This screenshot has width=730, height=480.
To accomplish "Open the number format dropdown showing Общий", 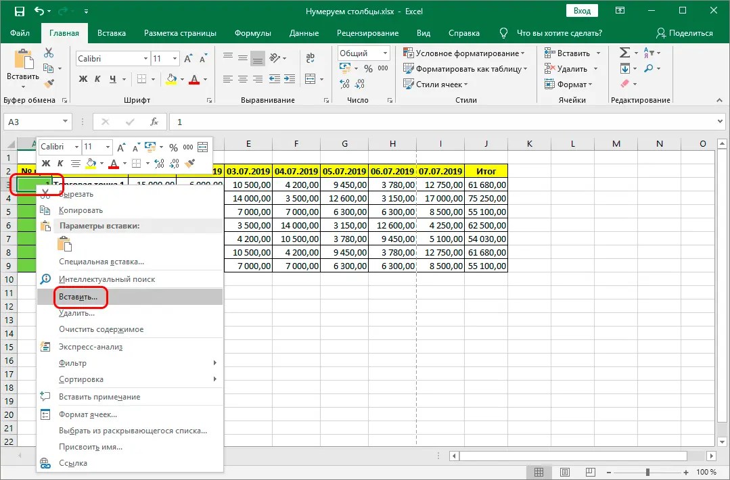I will [386, 52].
